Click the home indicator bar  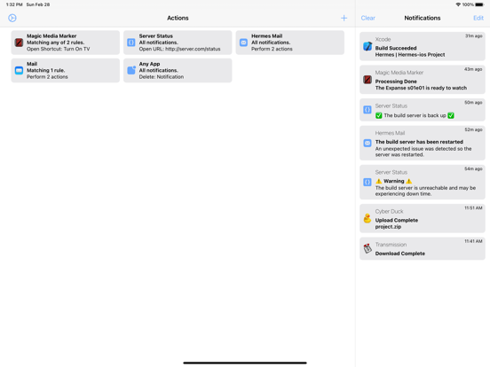coord(245,363)
